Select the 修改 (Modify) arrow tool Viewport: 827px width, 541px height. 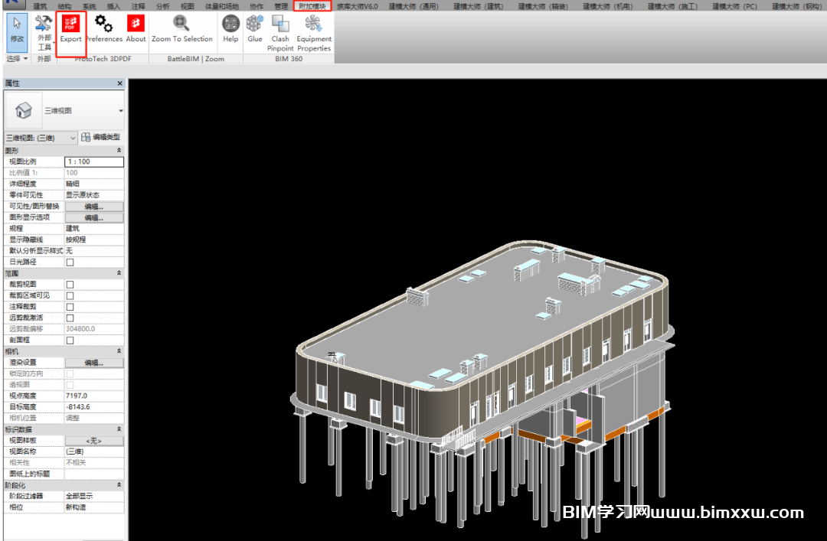17,31
